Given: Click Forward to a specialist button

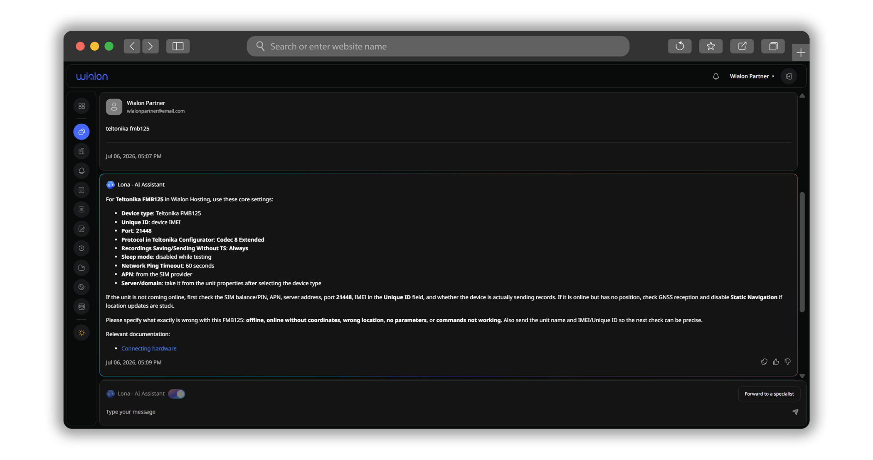Looking at the screenshot, I should pyautogui.click(x=769, y=394).
